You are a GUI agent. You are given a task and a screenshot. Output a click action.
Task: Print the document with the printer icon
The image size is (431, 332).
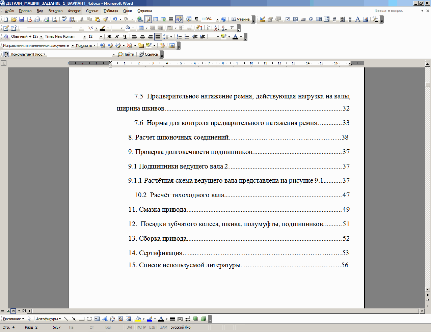[47, 19]
